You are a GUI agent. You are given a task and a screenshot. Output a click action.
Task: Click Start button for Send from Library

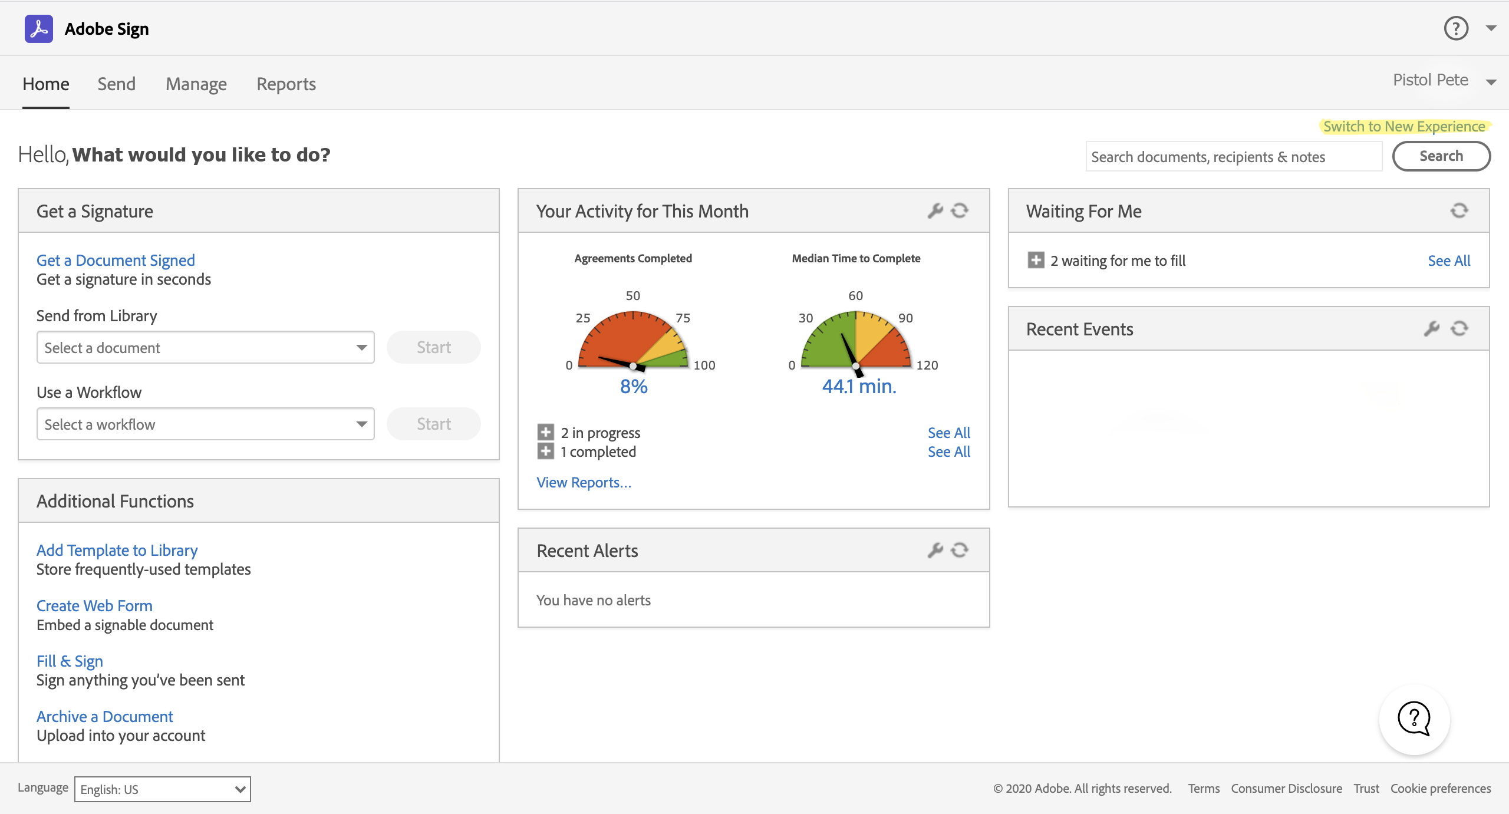(x=434, y=347)
